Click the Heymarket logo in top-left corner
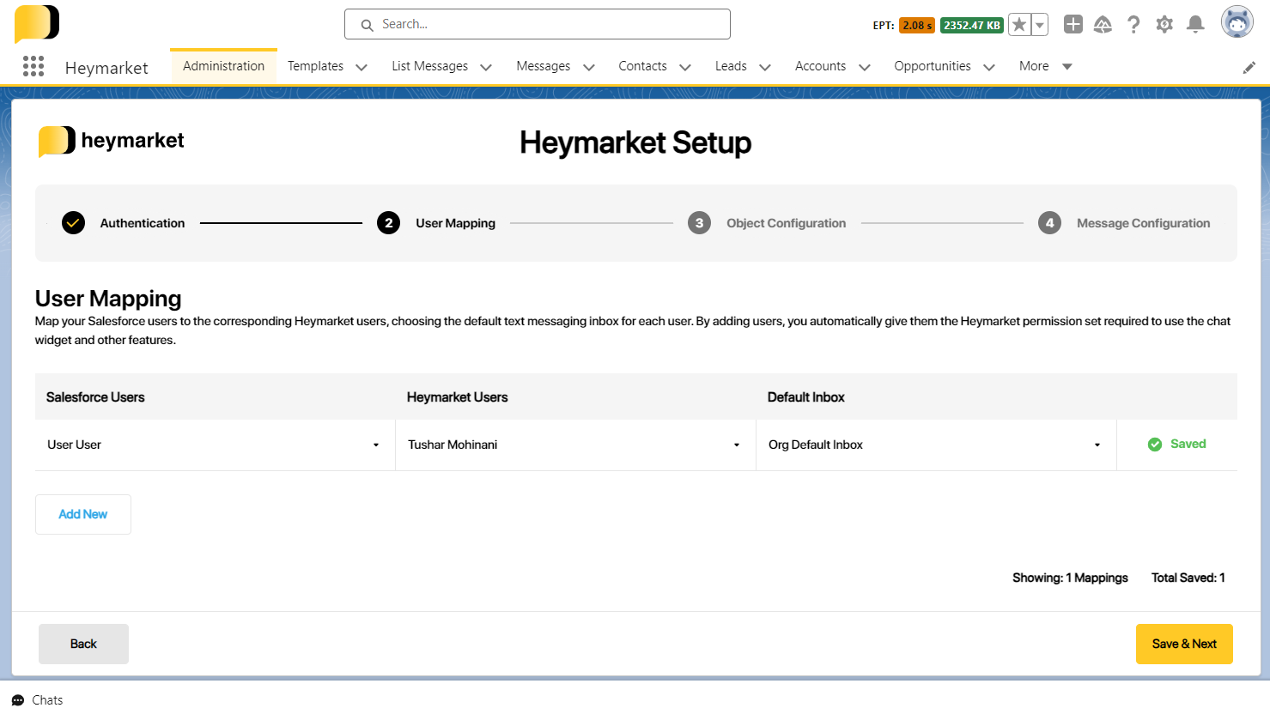This screenshot has height=714, width=1270. (x=37, y=23)
